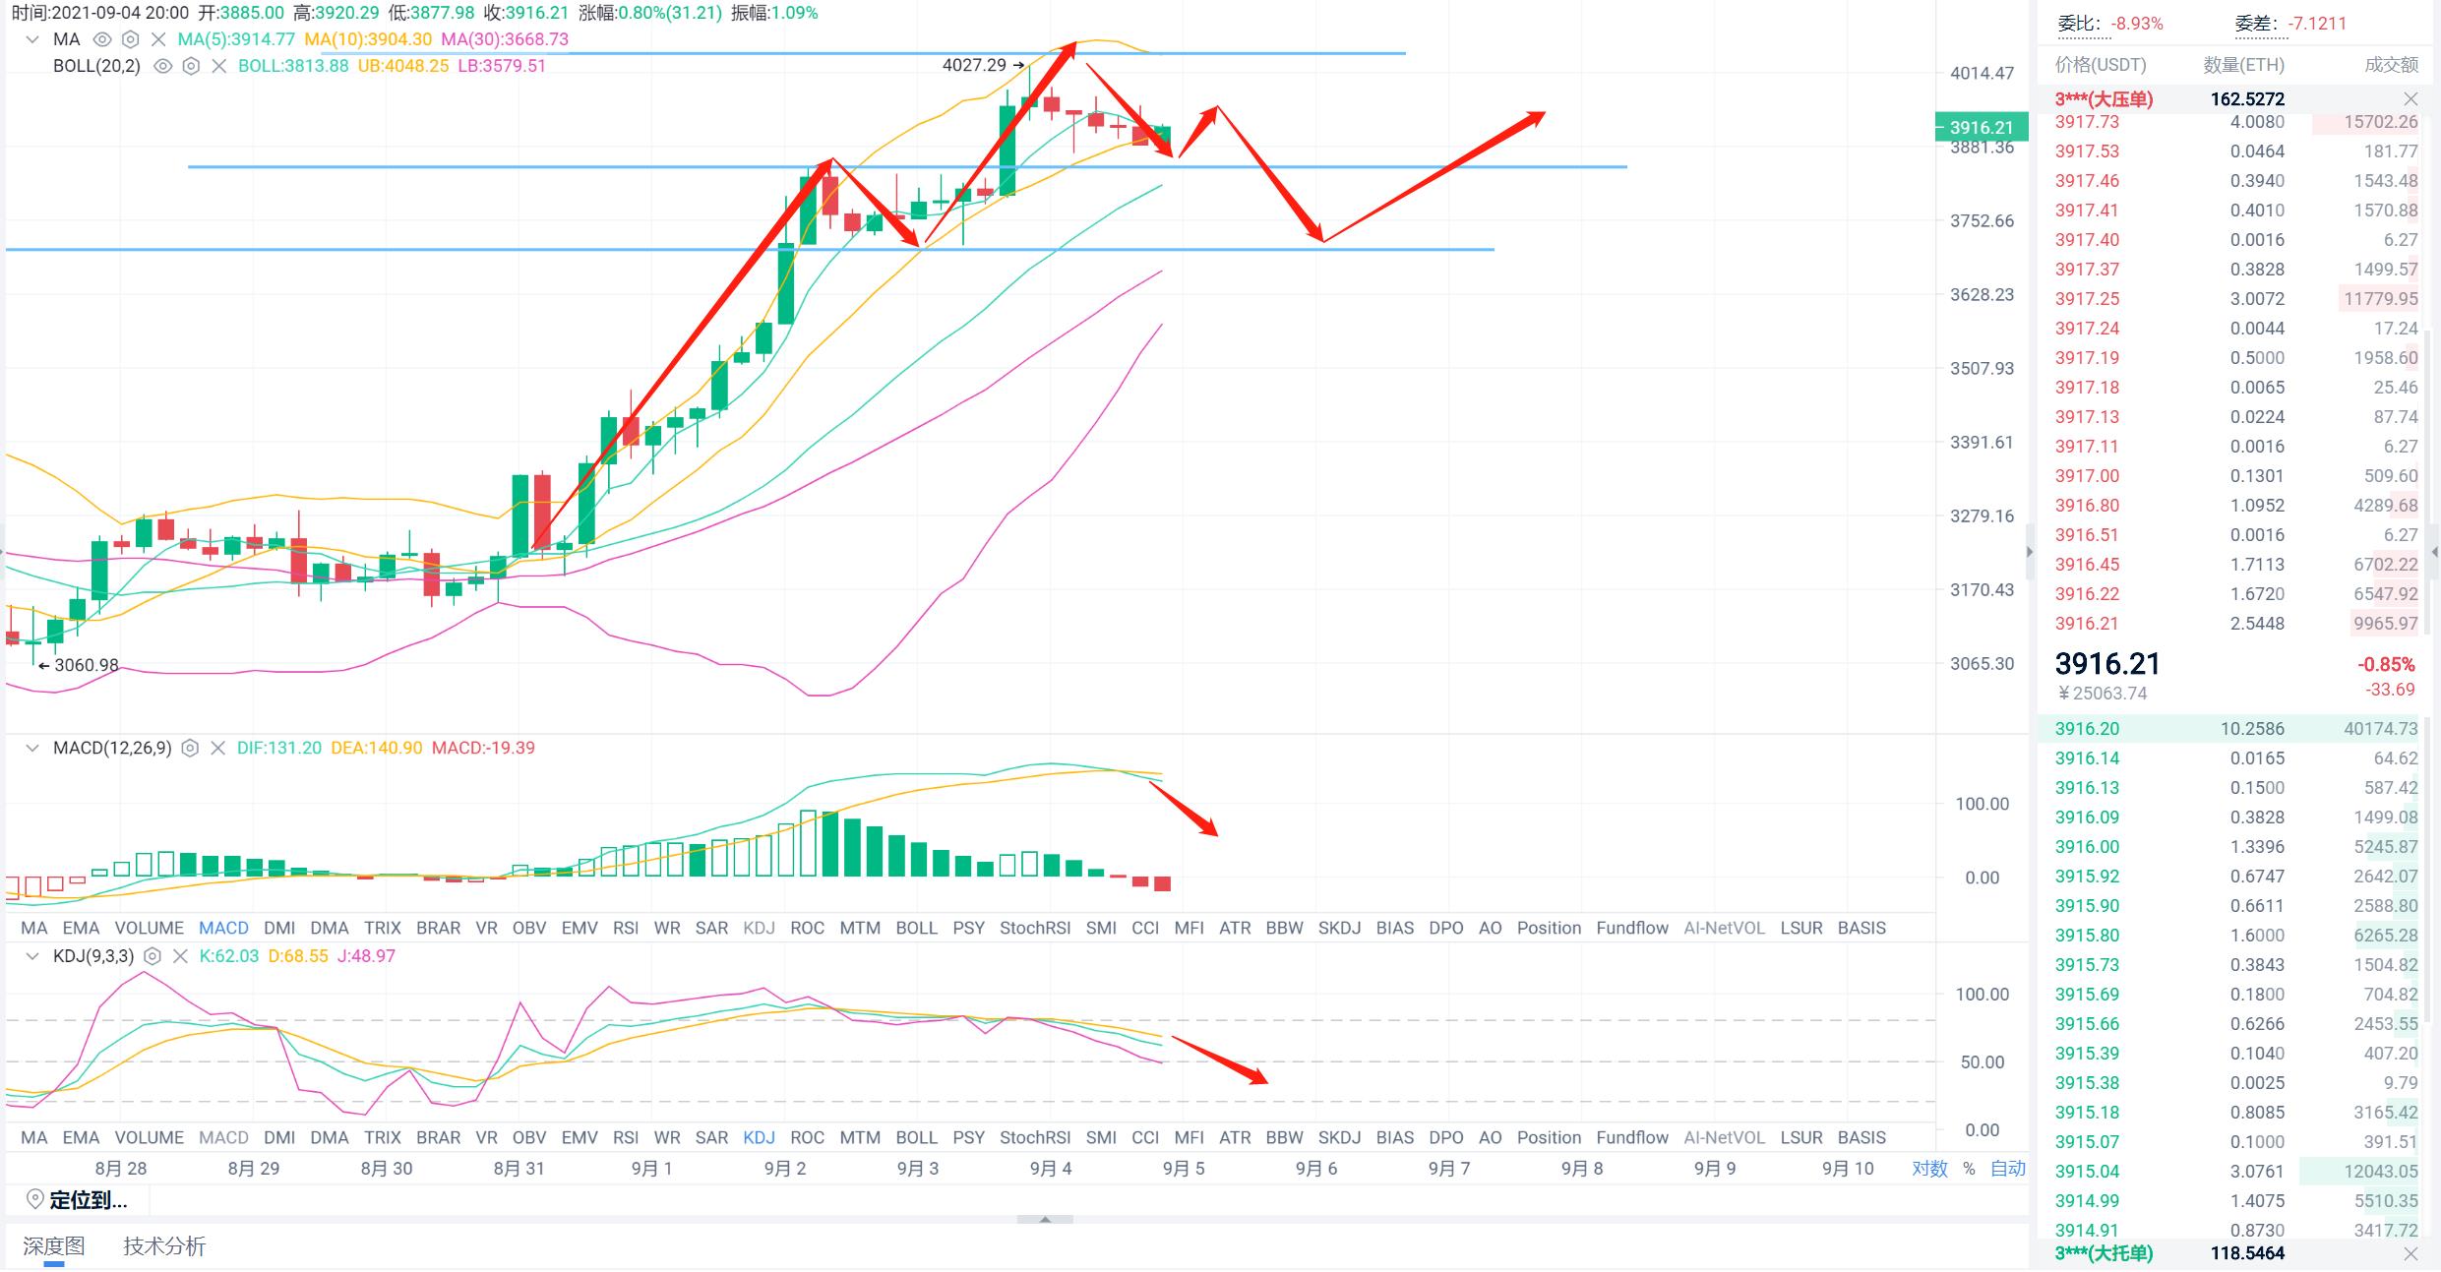The height and width of the screenshot is (1272, 2441).
Task: Close the KDJ indicator panel
Action: (x=180, y=956)
